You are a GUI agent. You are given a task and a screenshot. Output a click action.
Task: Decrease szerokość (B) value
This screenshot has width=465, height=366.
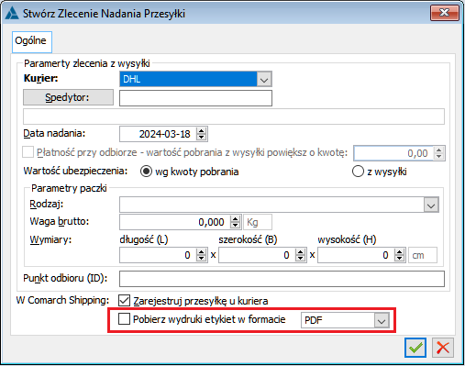[x=300, y=258]
